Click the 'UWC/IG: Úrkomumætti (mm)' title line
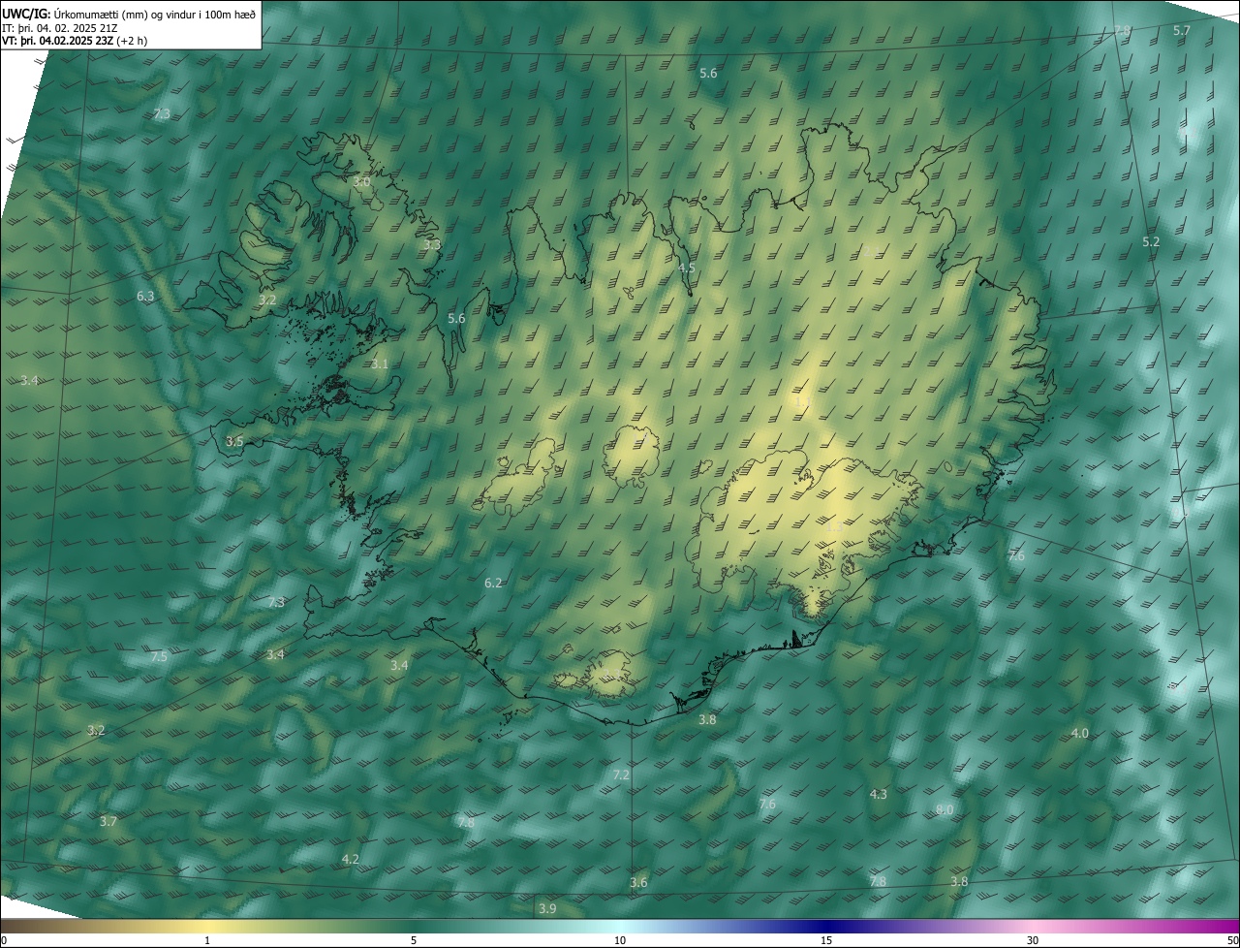This screenshot has width=1240, height=948. click(x=129, y=14)
